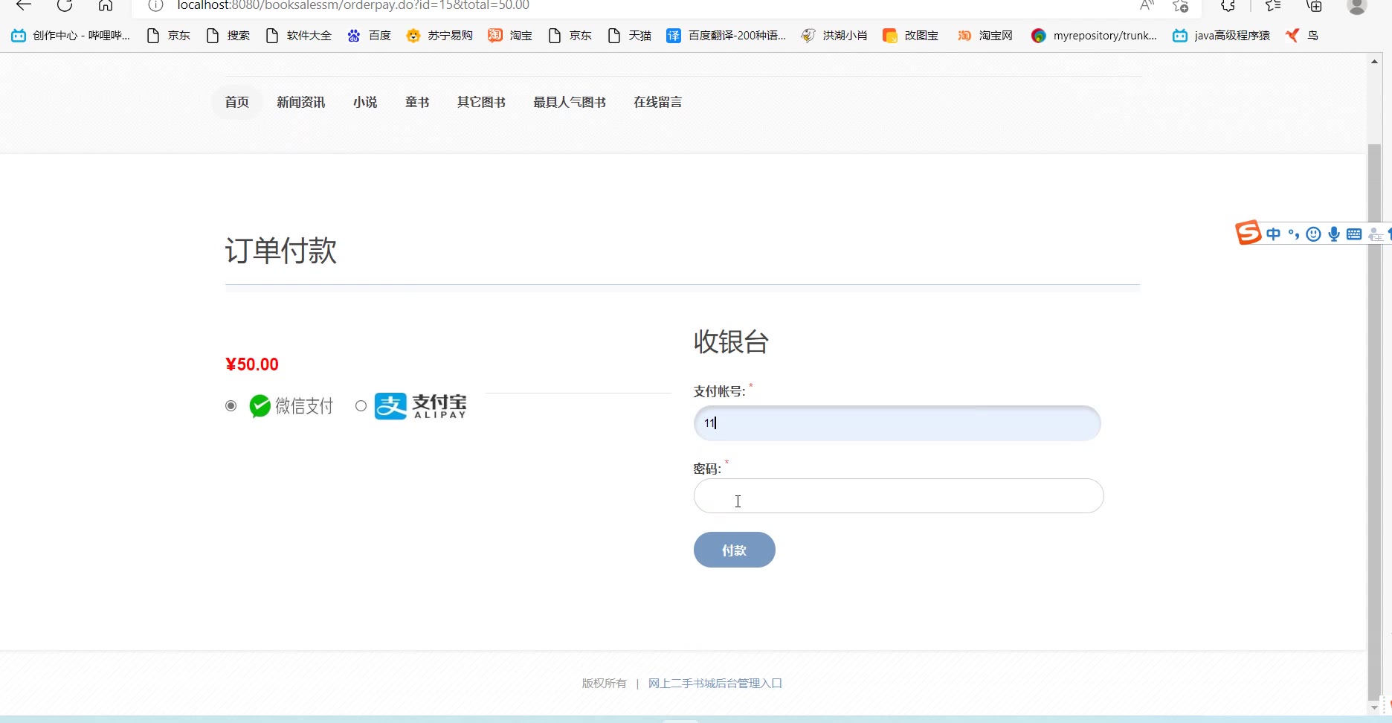
Task: Open the 最具人气图书 navigation item
Action: click(x=570, y=102)
